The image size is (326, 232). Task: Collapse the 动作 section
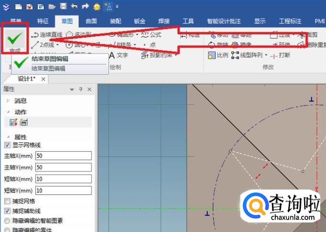[9, 112]
